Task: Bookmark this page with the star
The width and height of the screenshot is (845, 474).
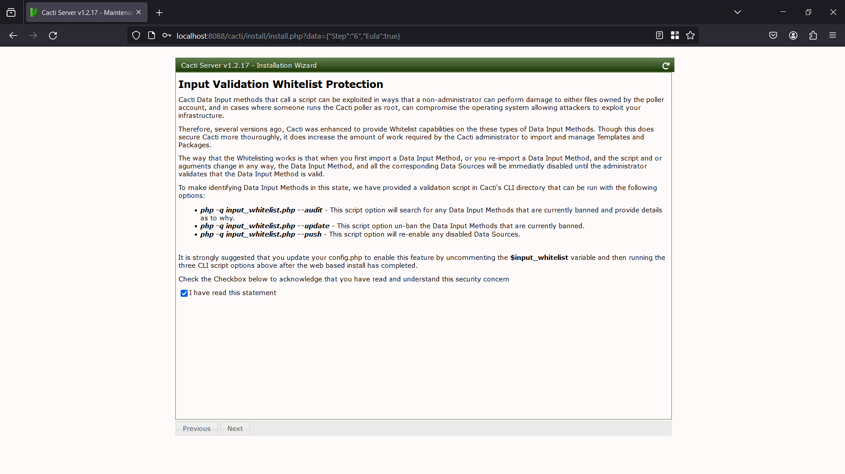Action: pyautogui.click(x=690, y=36)
